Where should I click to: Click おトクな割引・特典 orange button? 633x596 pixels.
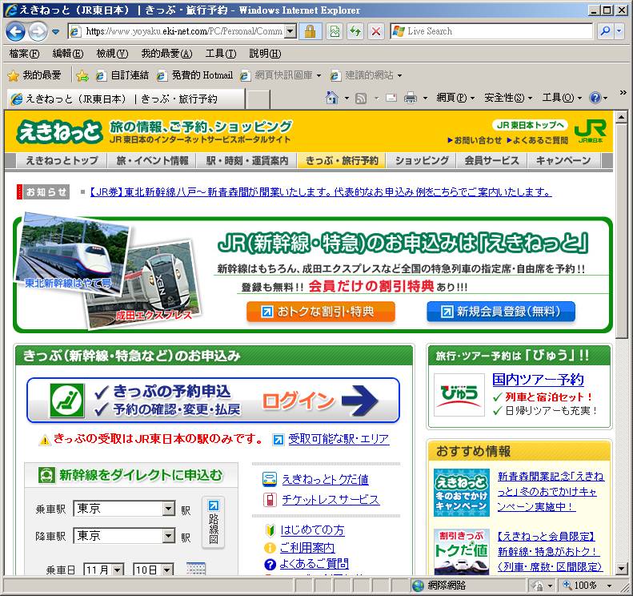pos(321,312)
